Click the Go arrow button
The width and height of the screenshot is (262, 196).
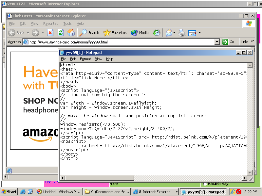pyautogui.click(x=228, y=42)
